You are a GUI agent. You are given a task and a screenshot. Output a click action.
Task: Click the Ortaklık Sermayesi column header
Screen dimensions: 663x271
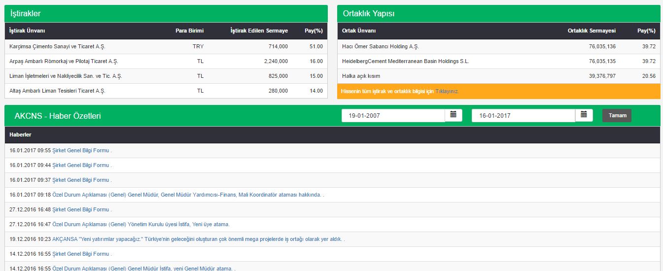tap(592, 31)
